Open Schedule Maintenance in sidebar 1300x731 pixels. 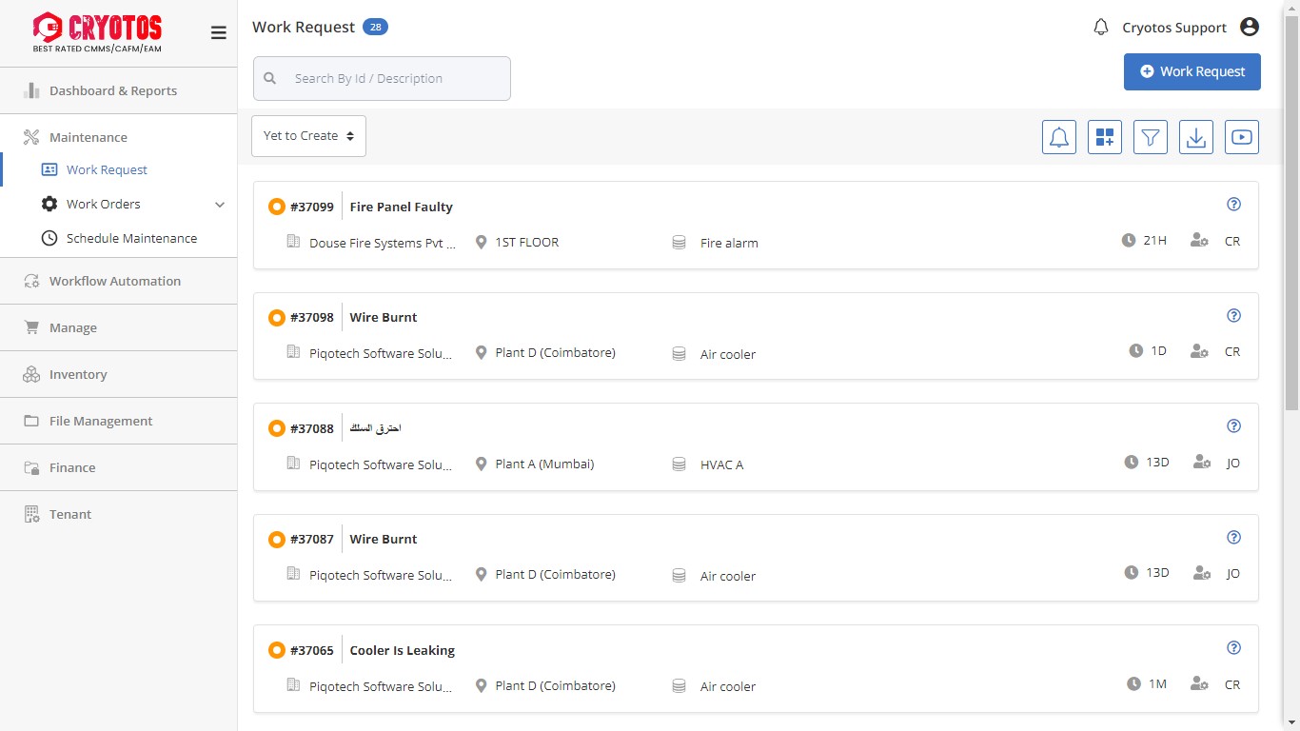click(x=131, y=239)
